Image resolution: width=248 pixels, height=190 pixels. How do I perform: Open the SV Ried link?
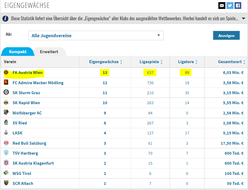(20, 123)
